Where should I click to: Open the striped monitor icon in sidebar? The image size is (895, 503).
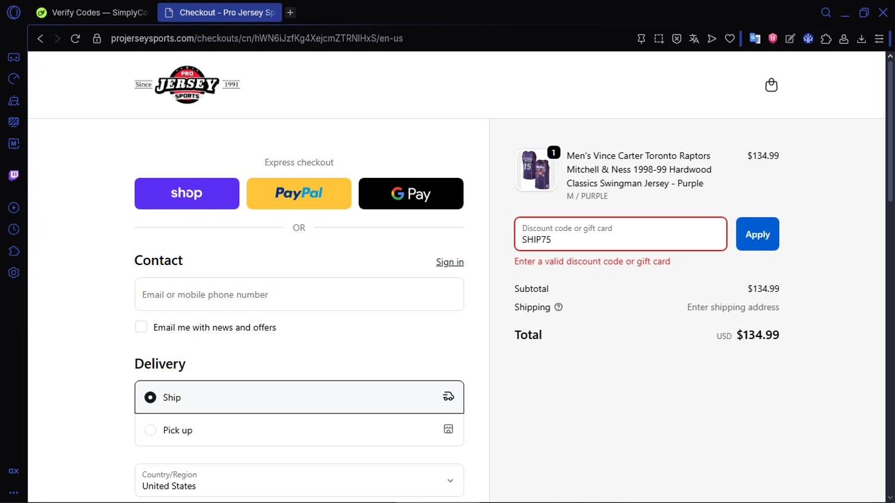click(x=14, y=122)
